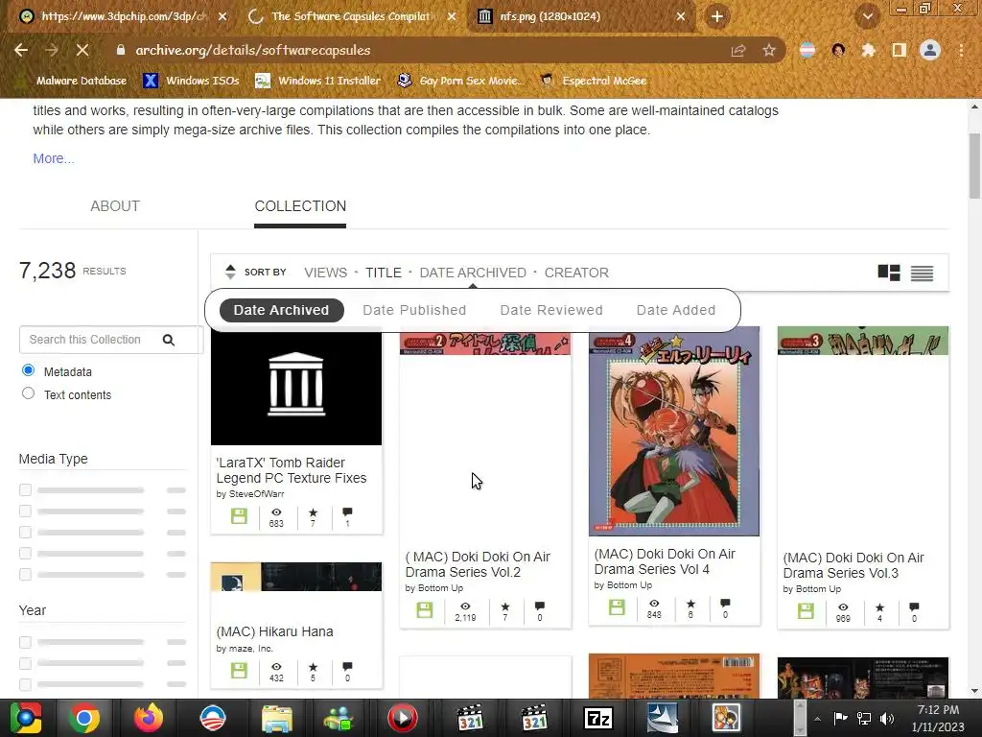Switch to list view icon

[922, 273]
